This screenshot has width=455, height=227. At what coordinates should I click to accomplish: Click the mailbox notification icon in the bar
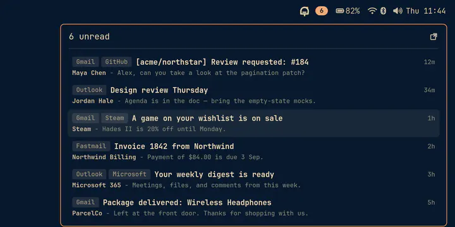pyautogui.click(x=304, y=11)
